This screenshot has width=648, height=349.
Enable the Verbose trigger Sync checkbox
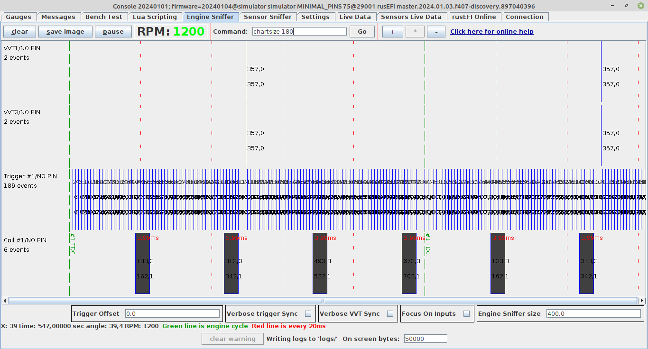click(x=308, y=314)
